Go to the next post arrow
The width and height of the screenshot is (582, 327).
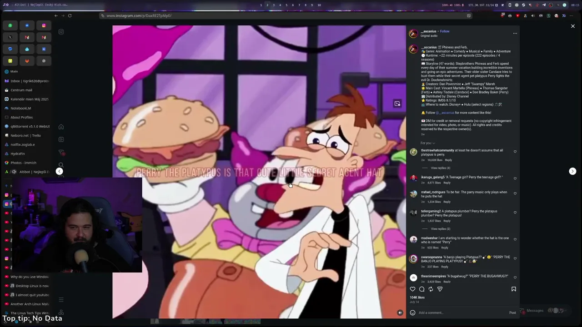(572, 171)
